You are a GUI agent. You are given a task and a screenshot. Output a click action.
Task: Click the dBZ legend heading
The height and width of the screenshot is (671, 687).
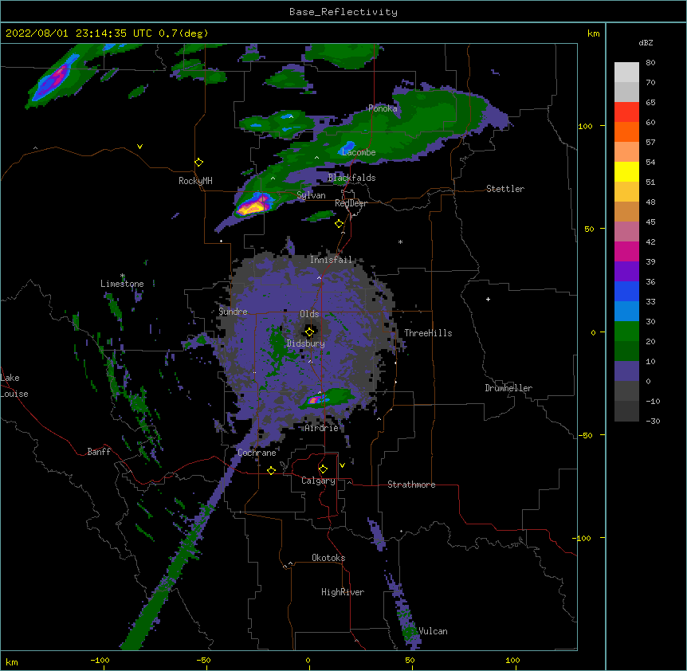coord(646,42)
